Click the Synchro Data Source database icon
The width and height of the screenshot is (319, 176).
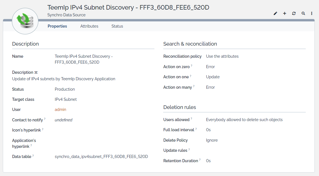click(25, 21)
